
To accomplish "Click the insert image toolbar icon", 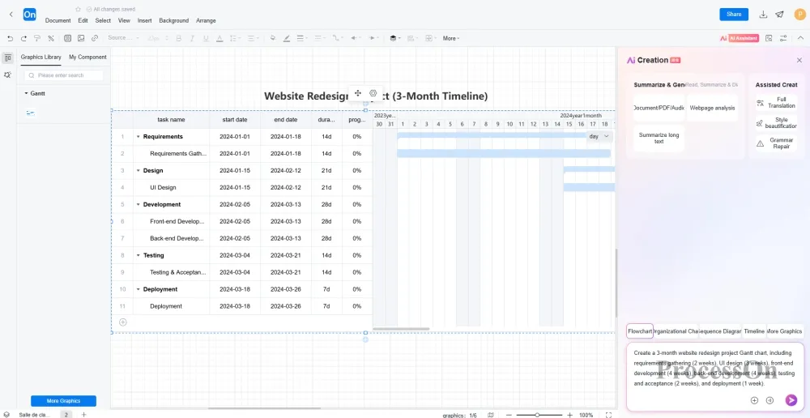I will coord(81,38).
